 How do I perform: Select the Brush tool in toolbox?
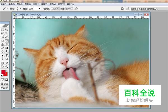point(7,41)
